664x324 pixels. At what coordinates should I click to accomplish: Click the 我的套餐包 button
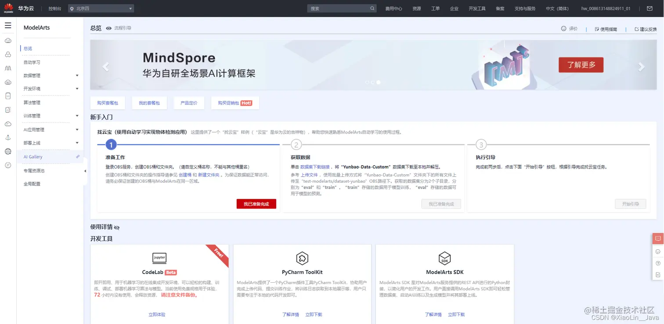pyautogui.click(x=149, y=103)
